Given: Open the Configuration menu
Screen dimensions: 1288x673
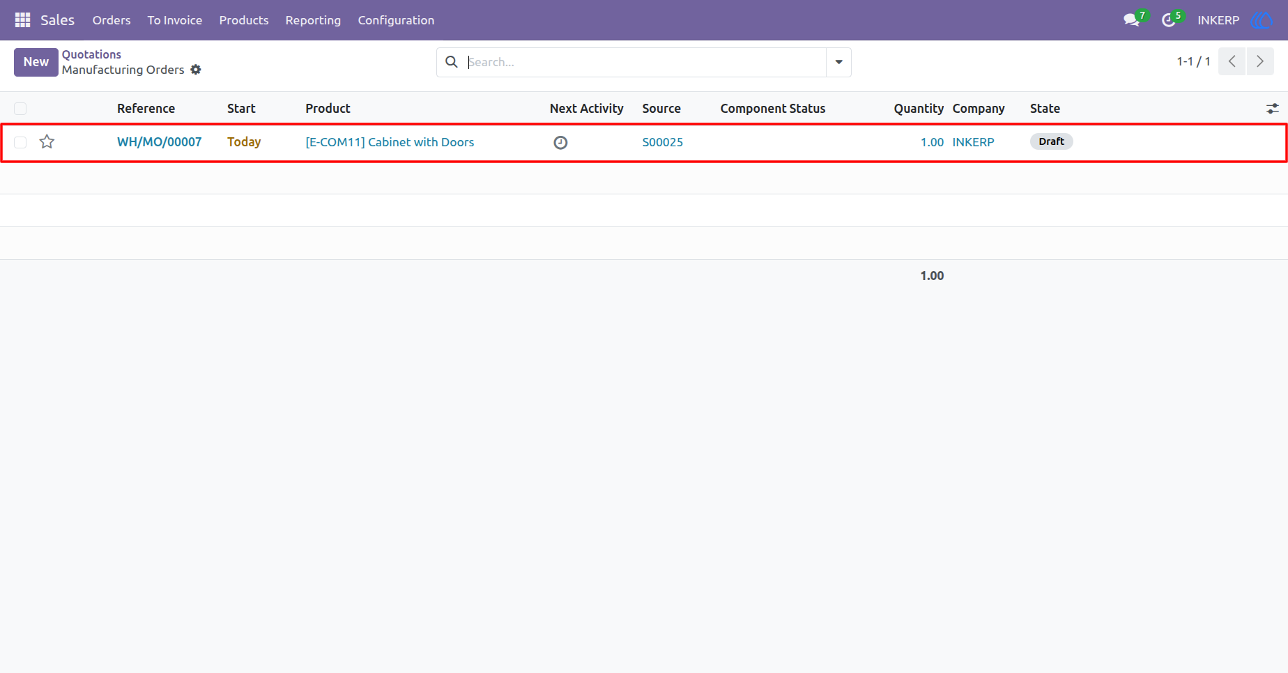Looking at the screenshot, I should point(396,20).
